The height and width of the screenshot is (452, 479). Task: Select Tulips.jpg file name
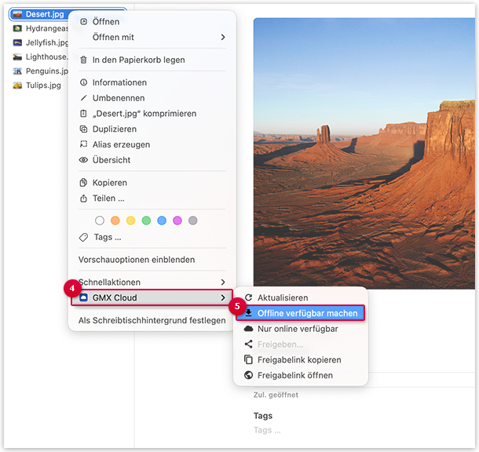(43, 86)
